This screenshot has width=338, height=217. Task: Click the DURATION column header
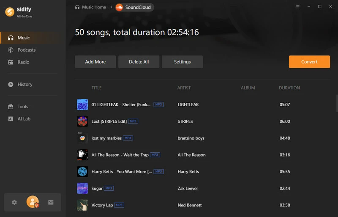(x=289, y=88)
